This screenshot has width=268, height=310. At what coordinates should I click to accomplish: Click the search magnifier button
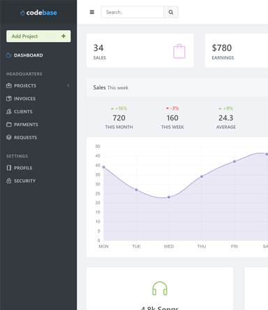click(171, 12)
